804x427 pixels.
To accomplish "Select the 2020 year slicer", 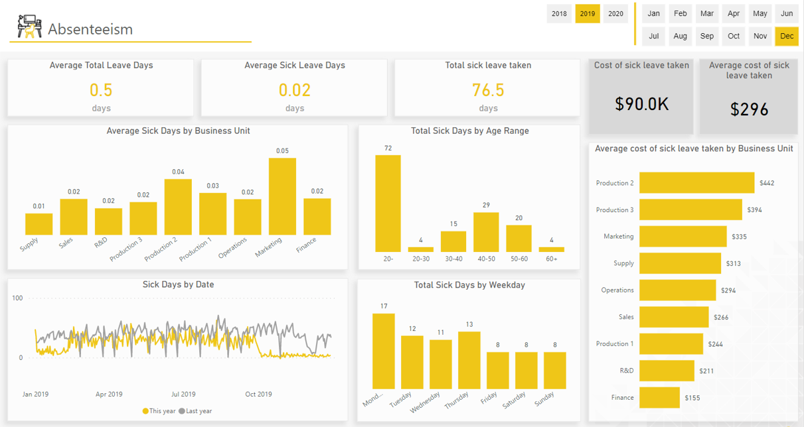I will pyautogui.click(x=615, y=14).
